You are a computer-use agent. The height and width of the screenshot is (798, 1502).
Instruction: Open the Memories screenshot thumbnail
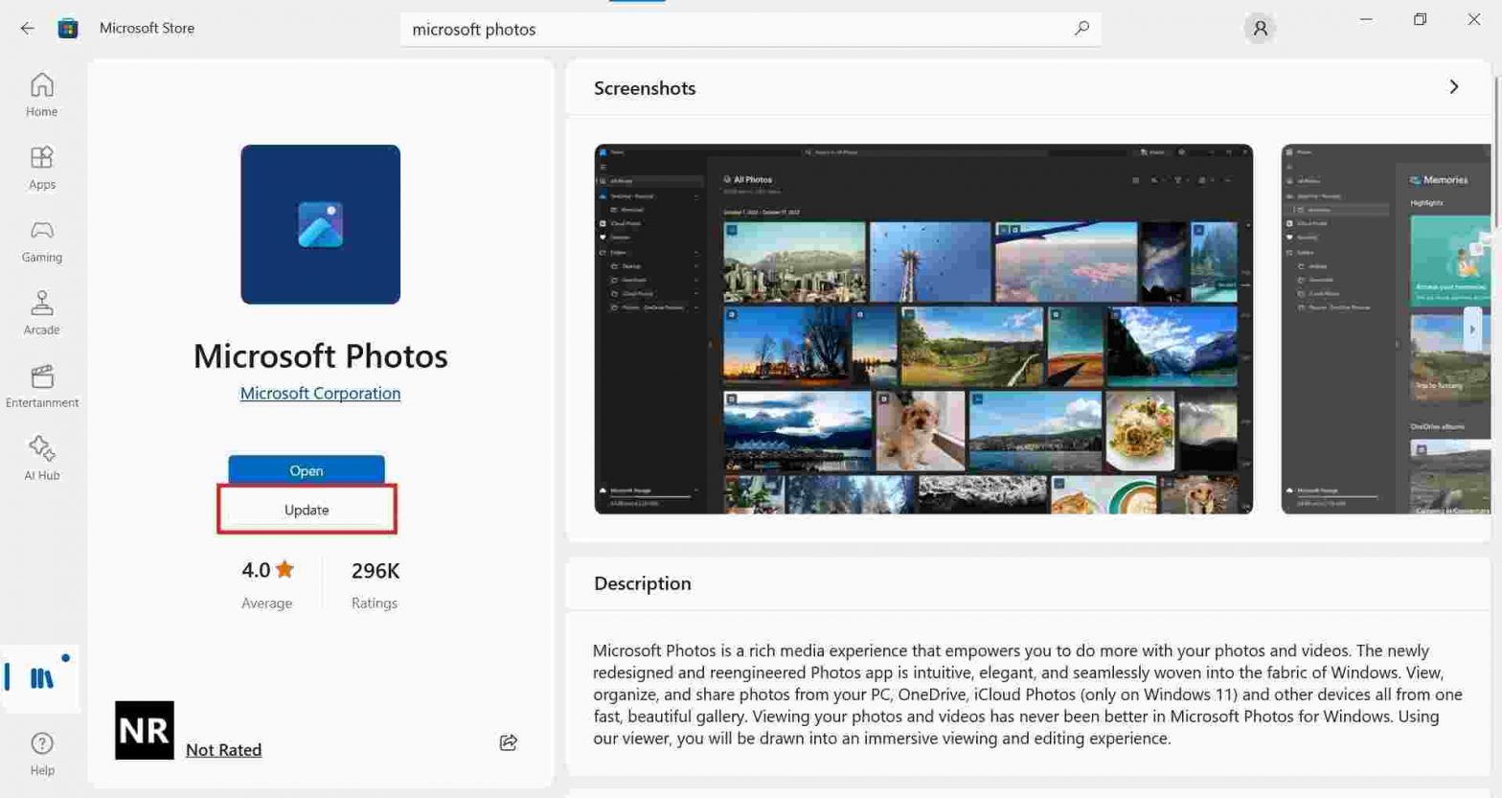click(1386, 329)
